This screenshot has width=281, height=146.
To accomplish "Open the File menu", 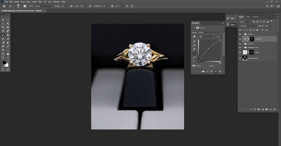I will (6, 2).
